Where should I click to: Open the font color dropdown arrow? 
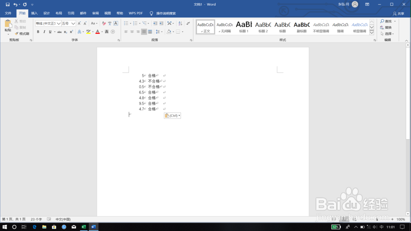pyautogui.click(x=102, y=32)
